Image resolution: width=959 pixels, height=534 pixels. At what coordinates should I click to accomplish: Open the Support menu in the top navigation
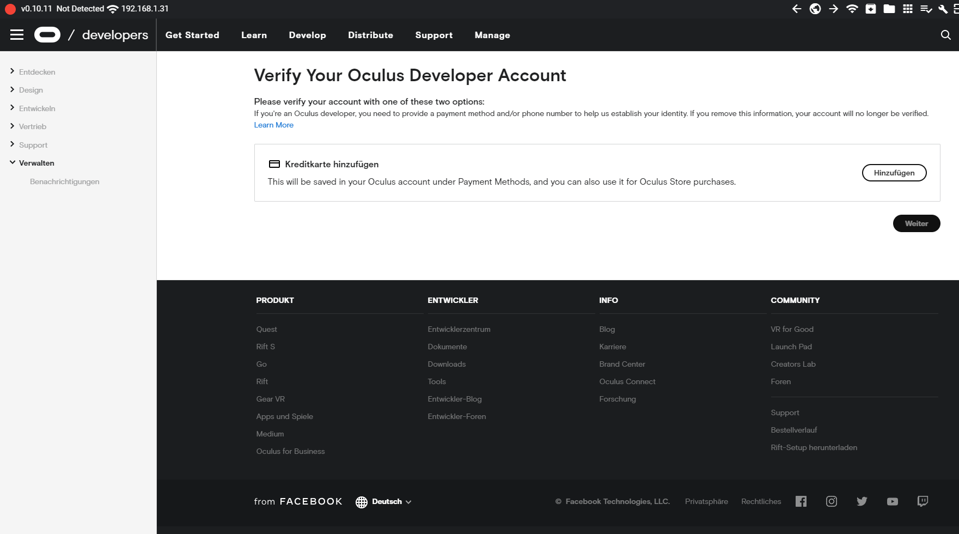click(x=434, y=35)
